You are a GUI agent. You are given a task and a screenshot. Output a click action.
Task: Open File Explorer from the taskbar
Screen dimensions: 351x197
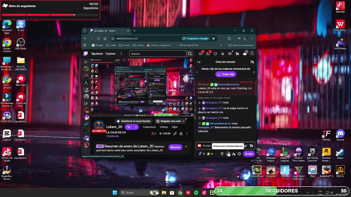[164, 193]
